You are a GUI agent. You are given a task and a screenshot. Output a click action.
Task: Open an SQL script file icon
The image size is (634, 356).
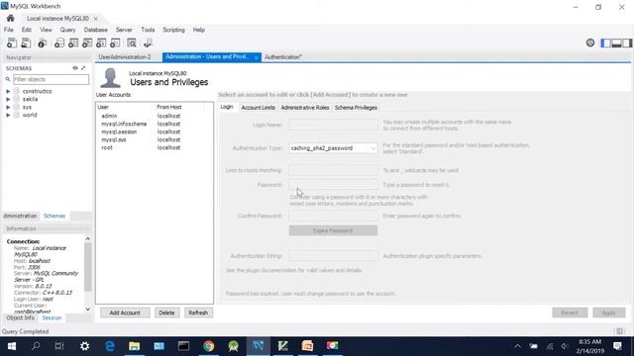click(x=26, y=43)
